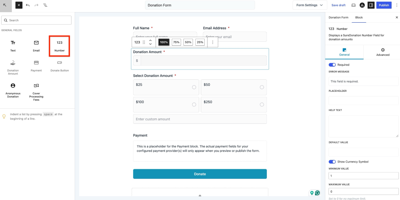The width and height of the screenshot is (400, 200).
Task: Edit the Maximum Value field
Action: (x=364, y=191)
